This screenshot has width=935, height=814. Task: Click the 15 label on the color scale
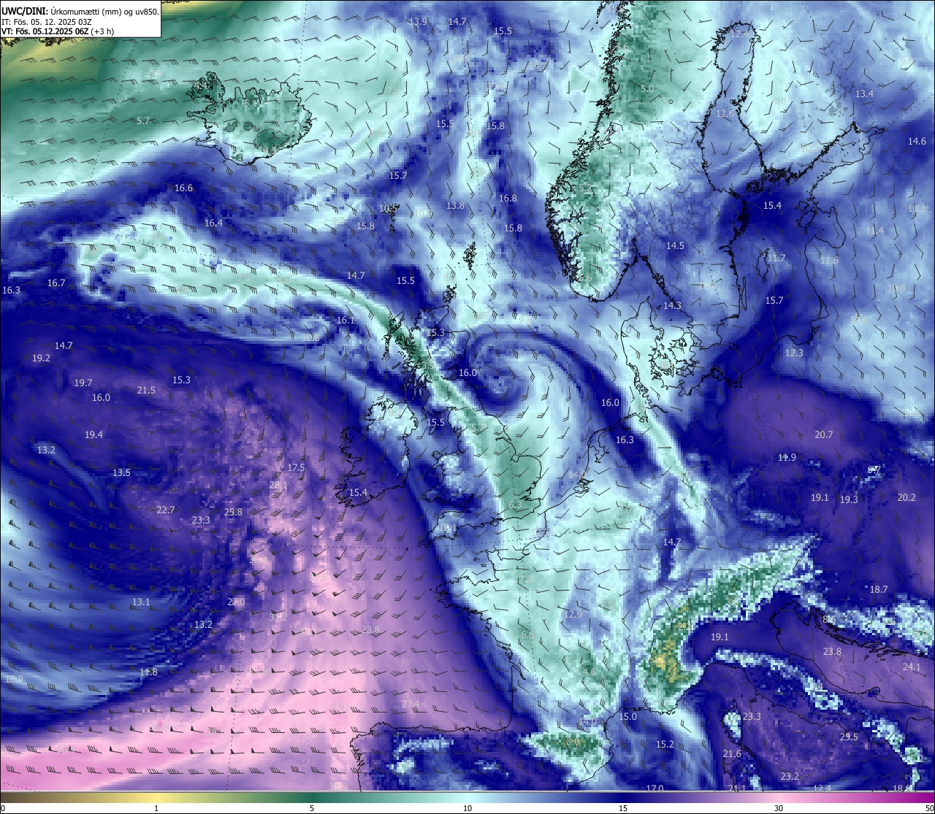pos(623,808)
